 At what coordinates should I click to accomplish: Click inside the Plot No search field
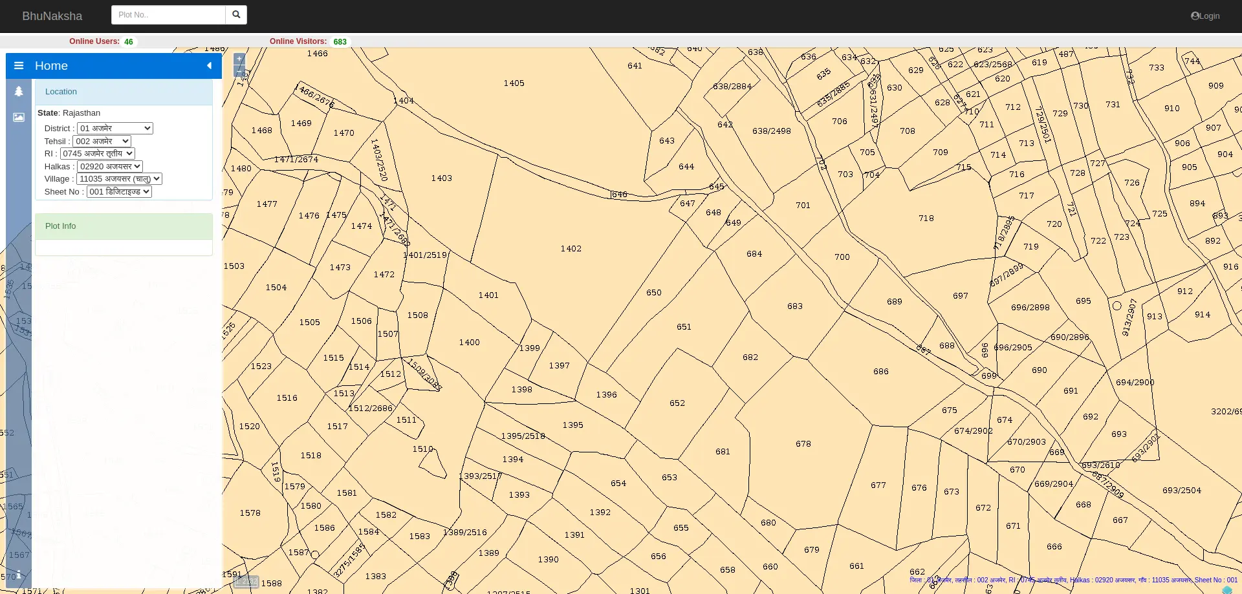pyautogui.click(x=168, y=14)
